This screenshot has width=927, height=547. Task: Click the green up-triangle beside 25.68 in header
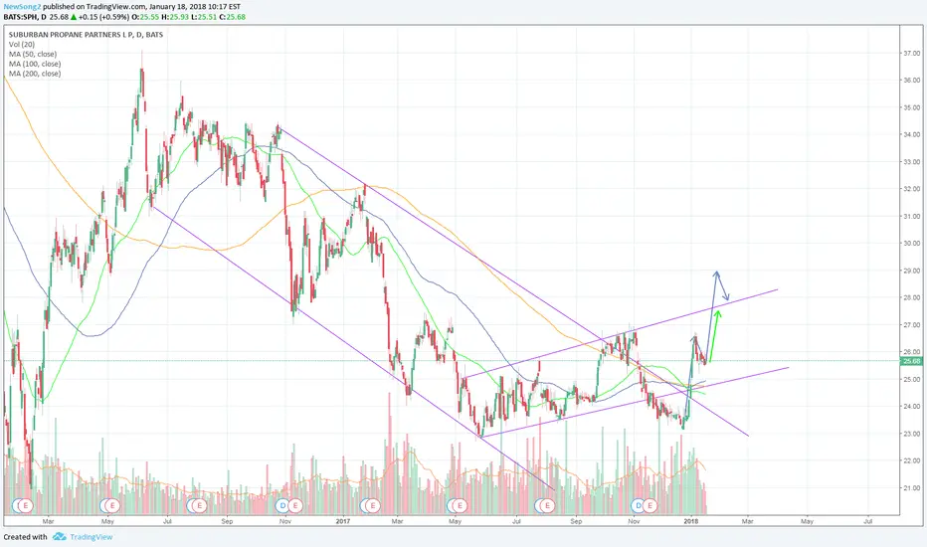click(x=74, y=17)
